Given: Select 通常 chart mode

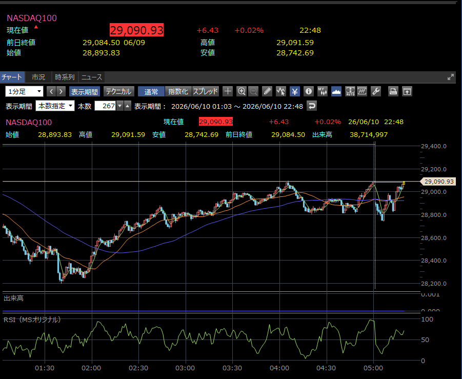Looking at the screenshot, I should point(151,91).
